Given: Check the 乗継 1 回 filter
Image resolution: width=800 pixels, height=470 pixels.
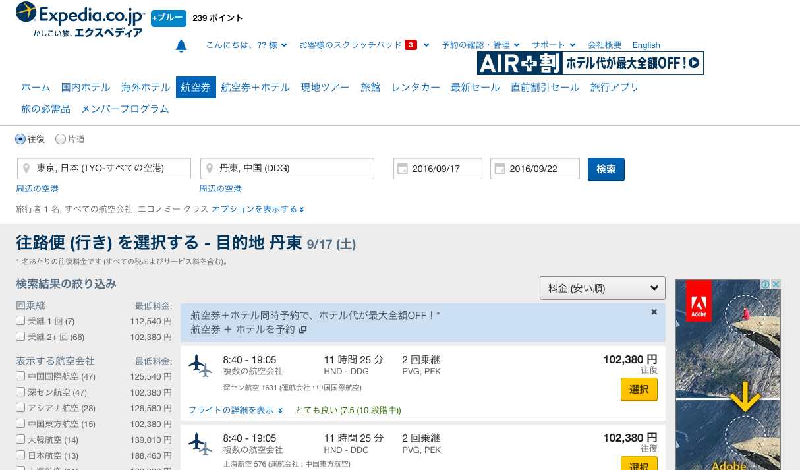Looking at the screenshot, I should click(20, 321).
